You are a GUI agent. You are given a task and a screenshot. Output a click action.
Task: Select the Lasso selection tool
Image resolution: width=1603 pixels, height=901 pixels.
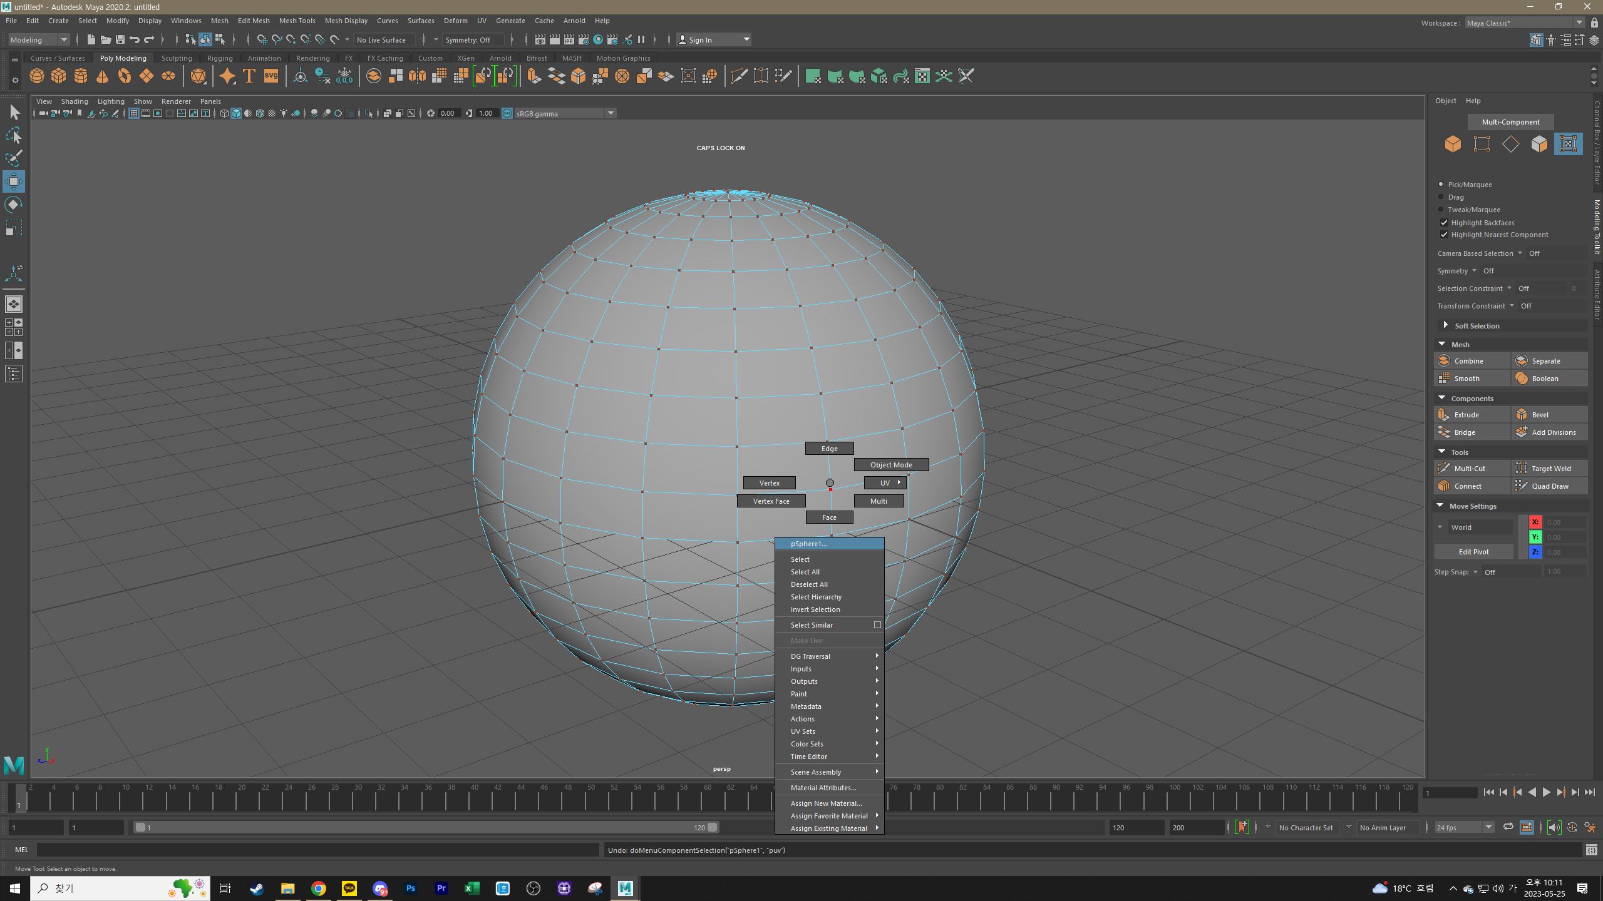(14, 135)
